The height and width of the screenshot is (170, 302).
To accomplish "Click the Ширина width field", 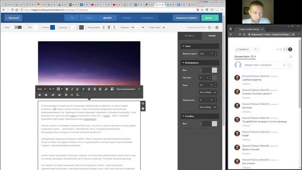I will pos(134,27).
